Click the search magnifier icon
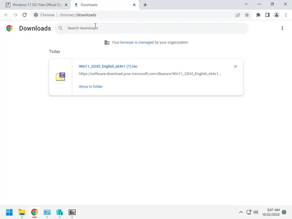The height and width of the screenshot is (219, 292). pyautogui.click(x=60, y=28)
